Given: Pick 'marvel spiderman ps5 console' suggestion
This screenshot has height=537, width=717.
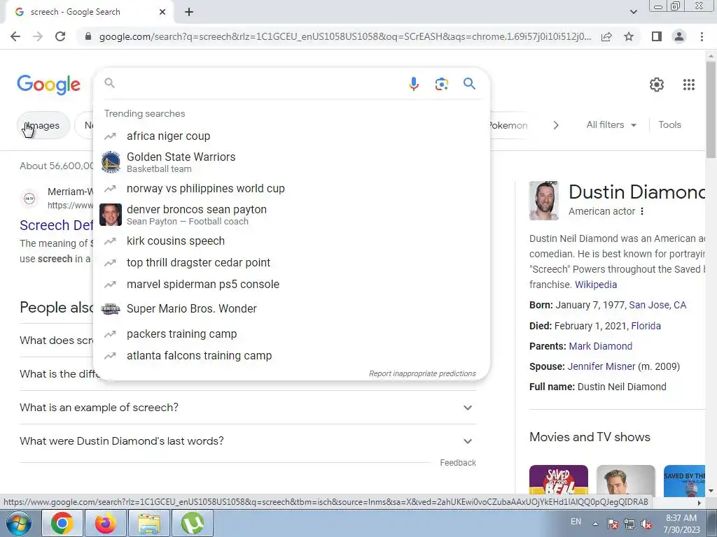Looking at the screenshot, I should tap(291, 285).
